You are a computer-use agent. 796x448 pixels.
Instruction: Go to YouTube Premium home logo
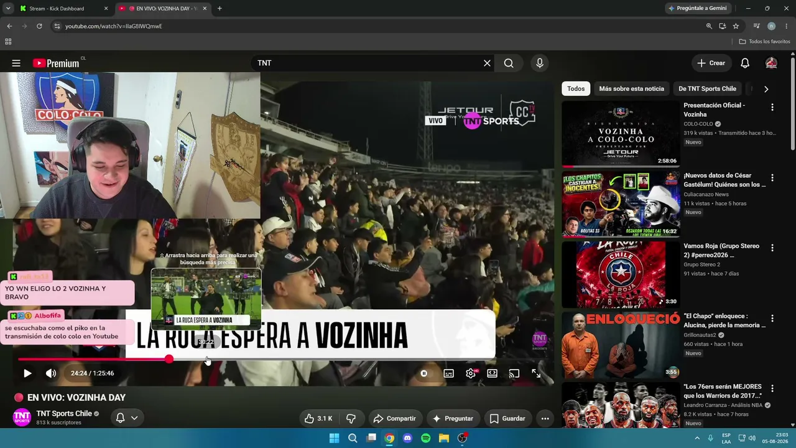[x=56, y=63]
